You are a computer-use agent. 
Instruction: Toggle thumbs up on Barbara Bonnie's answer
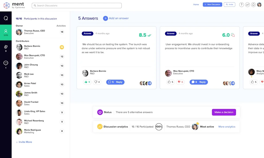pyautogui.click(x=87, y=82)
